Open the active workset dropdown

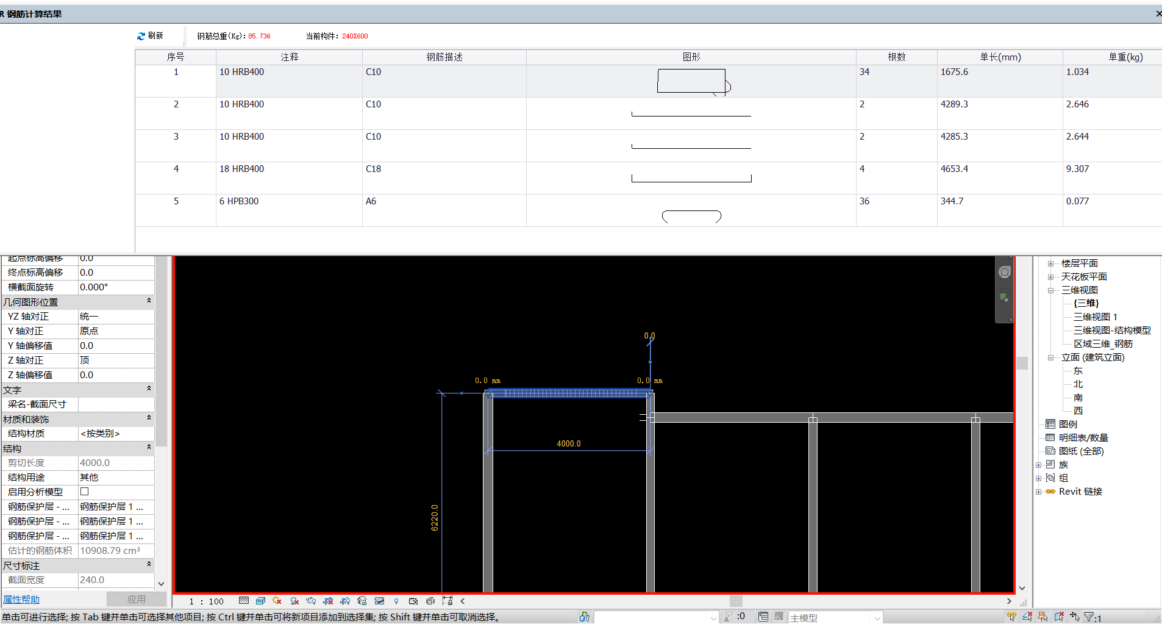tap(713, 618)
